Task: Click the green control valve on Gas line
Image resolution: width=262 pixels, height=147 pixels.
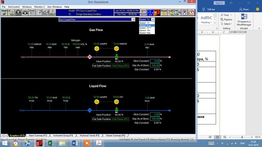Action: [116, 56]
